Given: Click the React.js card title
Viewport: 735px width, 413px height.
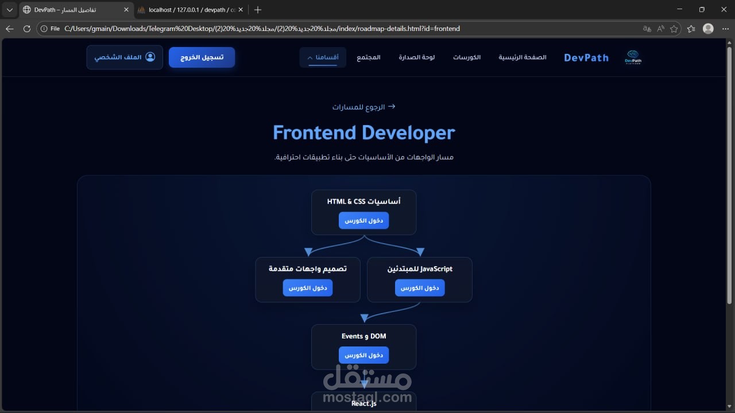Looking at the screenshot, I should coord(363,403).
